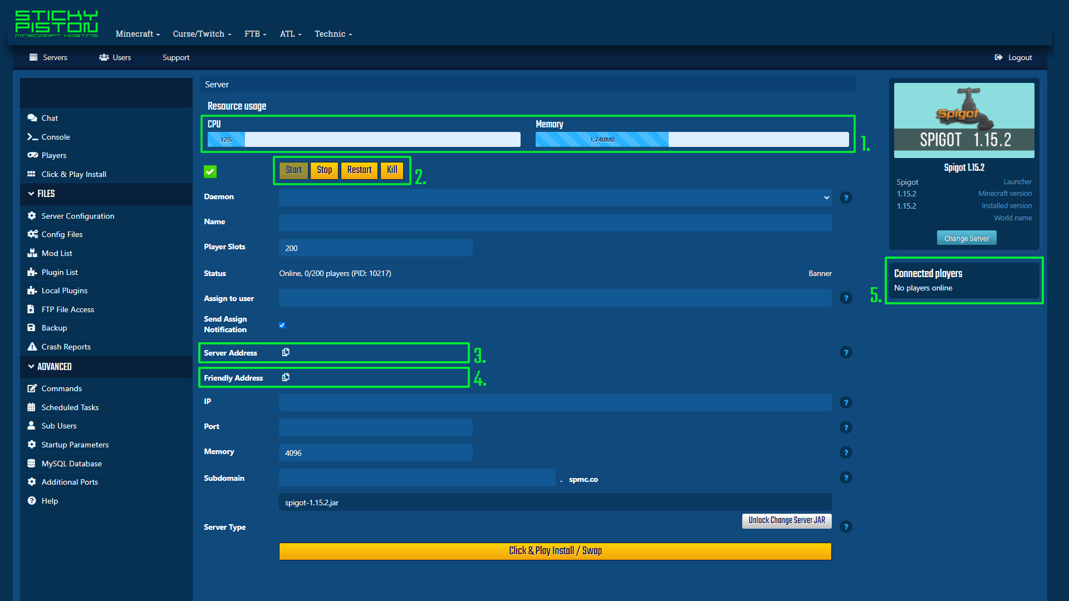Viewport: 1069px width, 601px height.
Task: Open the Console icon in sidebar
Action: click(x=32, y=137)
